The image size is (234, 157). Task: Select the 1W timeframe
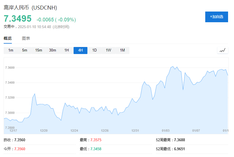click(x=109, y=50)
